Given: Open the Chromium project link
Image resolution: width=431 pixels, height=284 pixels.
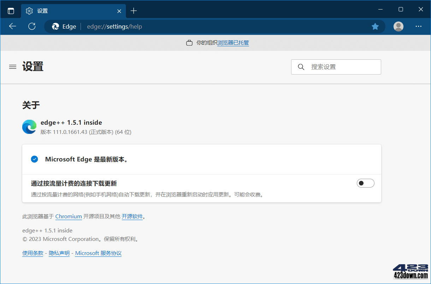Looking at the screenshot, I should (69, 216).
